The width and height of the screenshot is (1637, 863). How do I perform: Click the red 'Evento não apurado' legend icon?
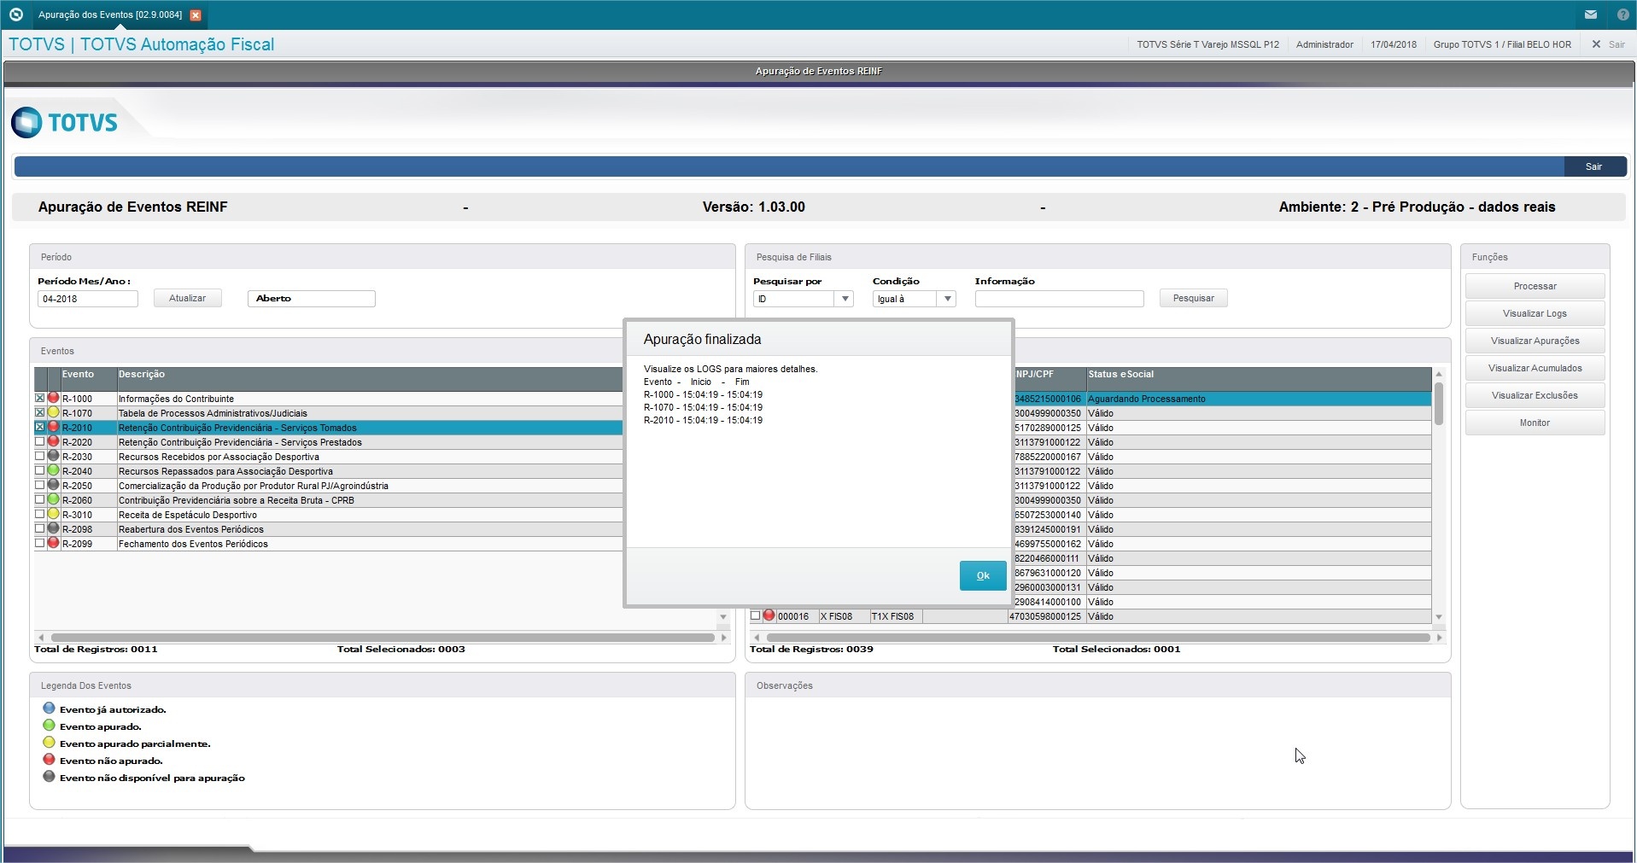click(x=49, y=760)
